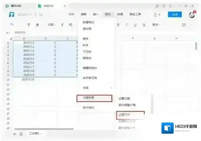This screenshot has width=201, height=141.
Task: Select cell A10 containing 2020.5.10
Action: 28,79
